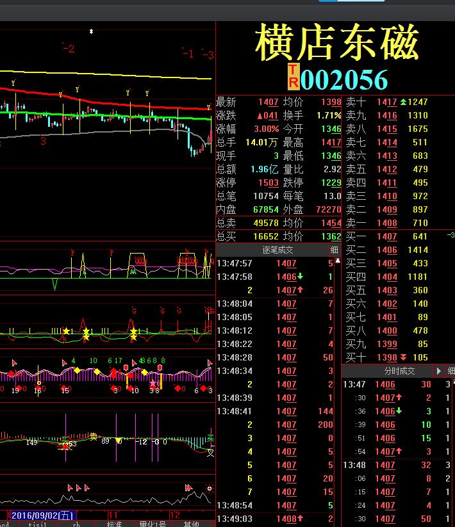Click the 总买 value 16652

coord(266,236)
